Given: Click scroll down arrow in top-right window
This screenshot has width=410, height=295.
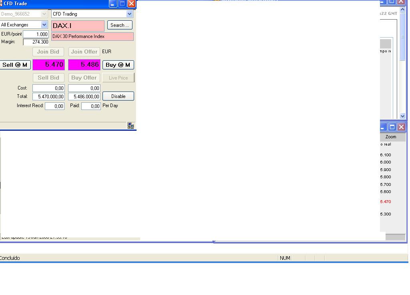Looking at the screenshot, I should click(403, 116).
